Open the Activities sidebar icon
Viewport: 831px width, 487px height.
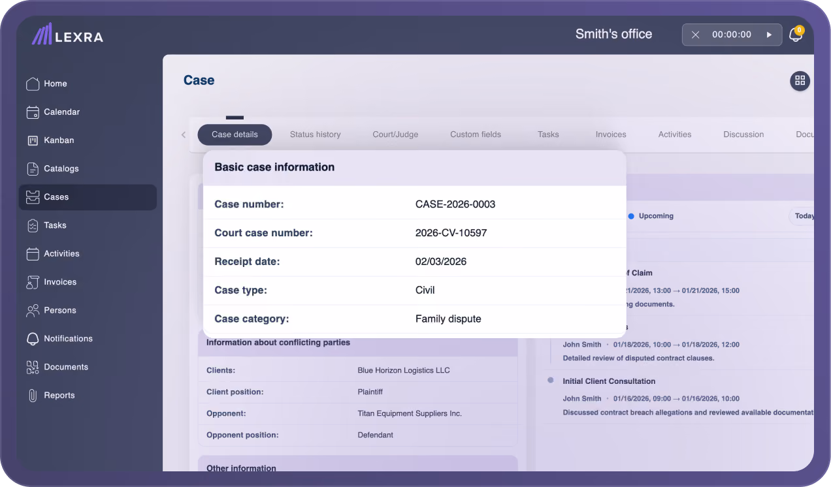pyautogui.click(x=33, y=254)
